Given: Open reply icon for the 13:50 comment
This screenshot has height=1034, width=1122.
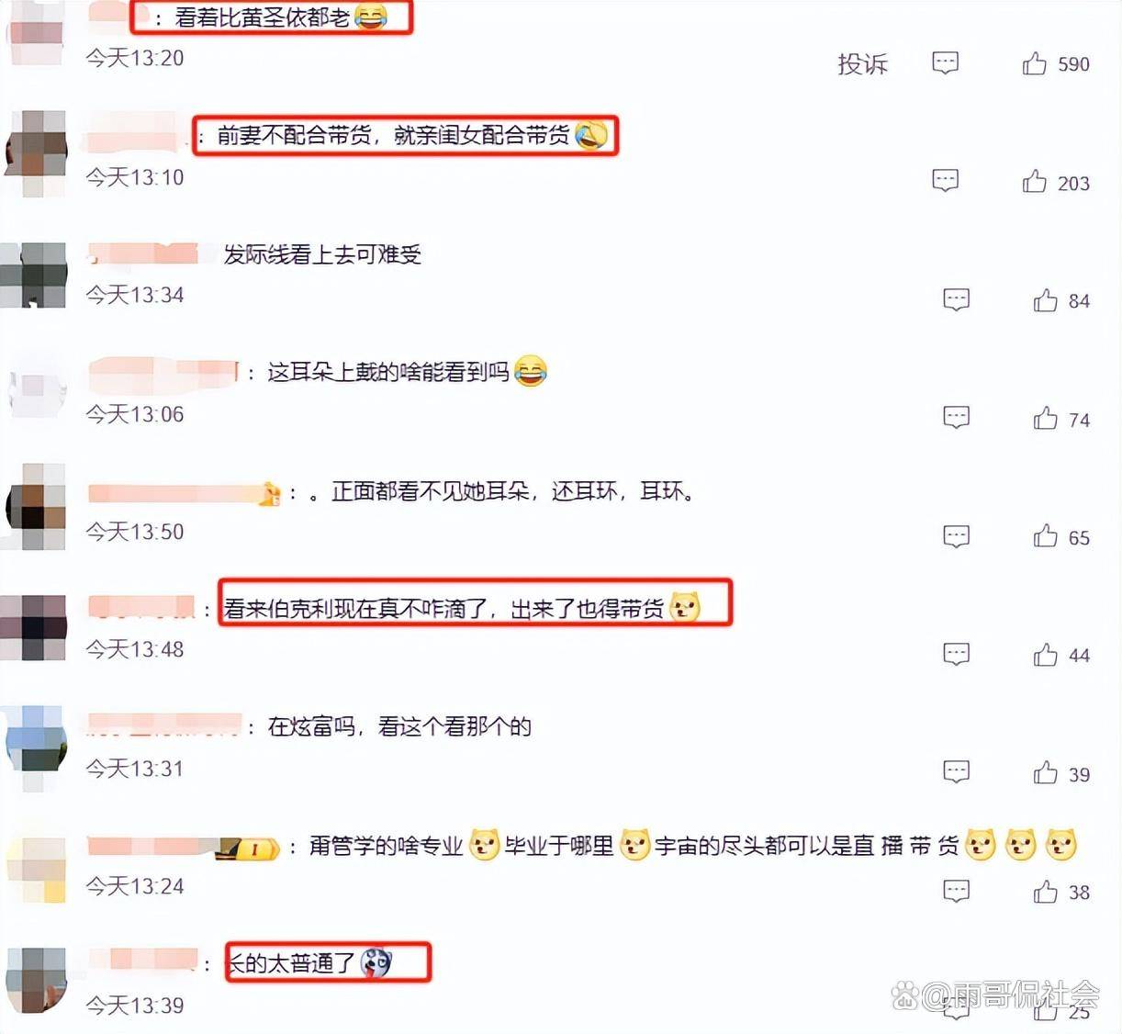Looking at the screenshot, I should [x=957, y=536].
